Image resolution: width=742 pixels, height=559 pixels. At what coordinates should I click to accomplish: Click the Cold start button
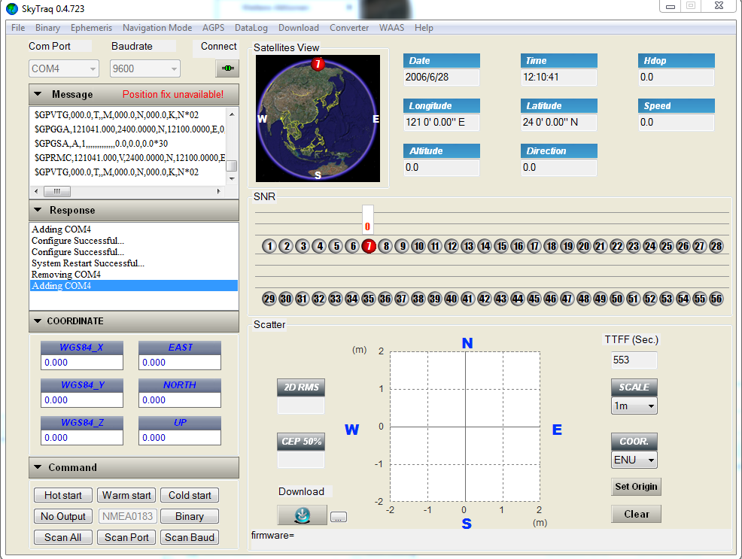190,495
